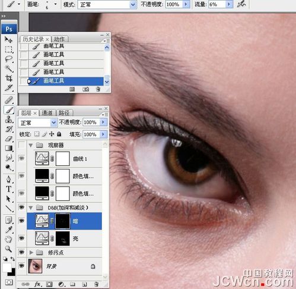Click the delete layer trash icon

coord(96,284)
